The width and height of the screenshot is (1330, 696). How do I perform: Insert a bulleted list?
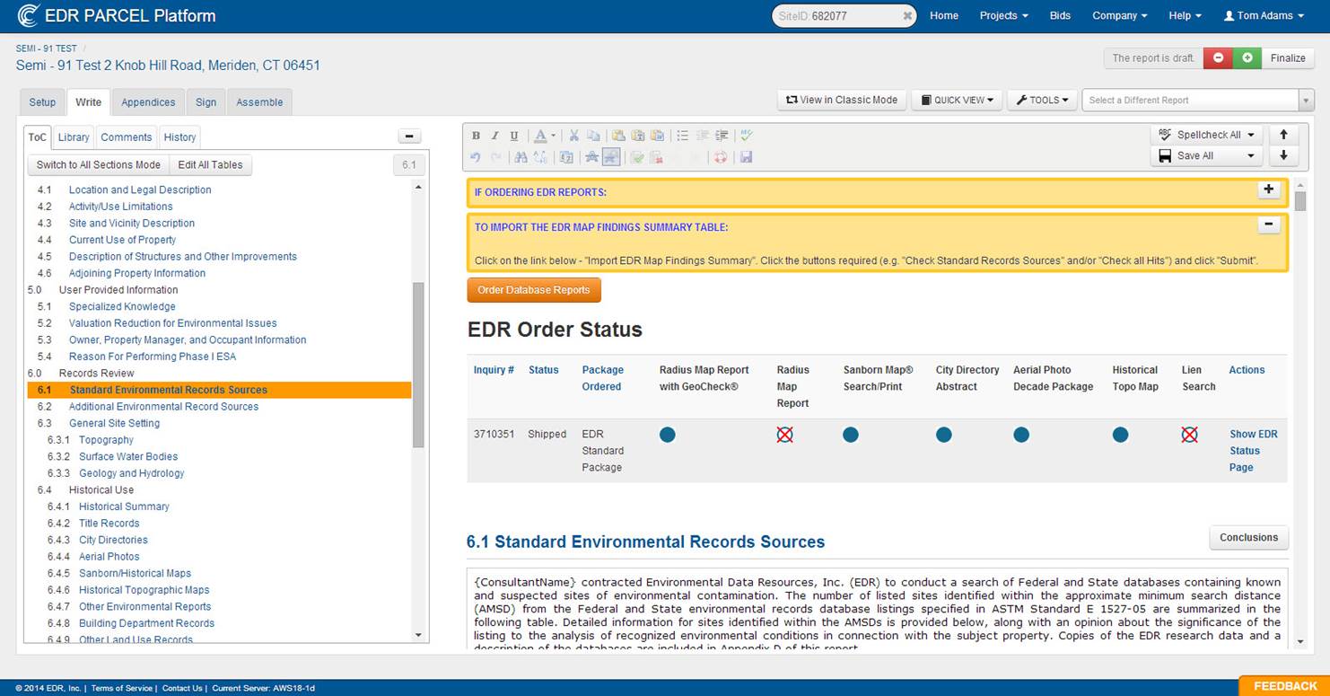click(683, 136)
